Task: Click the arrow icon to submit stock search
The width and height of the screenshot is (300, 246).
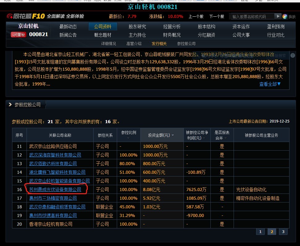Action: point(278,16)
